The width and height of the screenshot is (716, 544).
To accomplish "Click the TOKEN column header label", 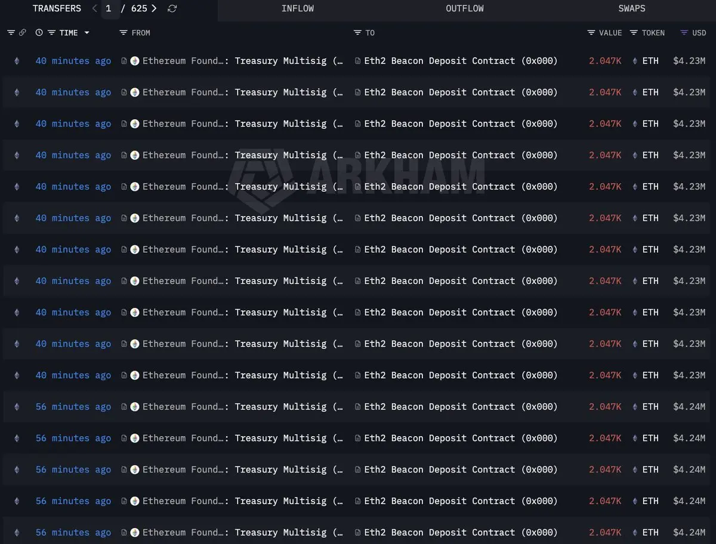I will [x=653, y=33].
